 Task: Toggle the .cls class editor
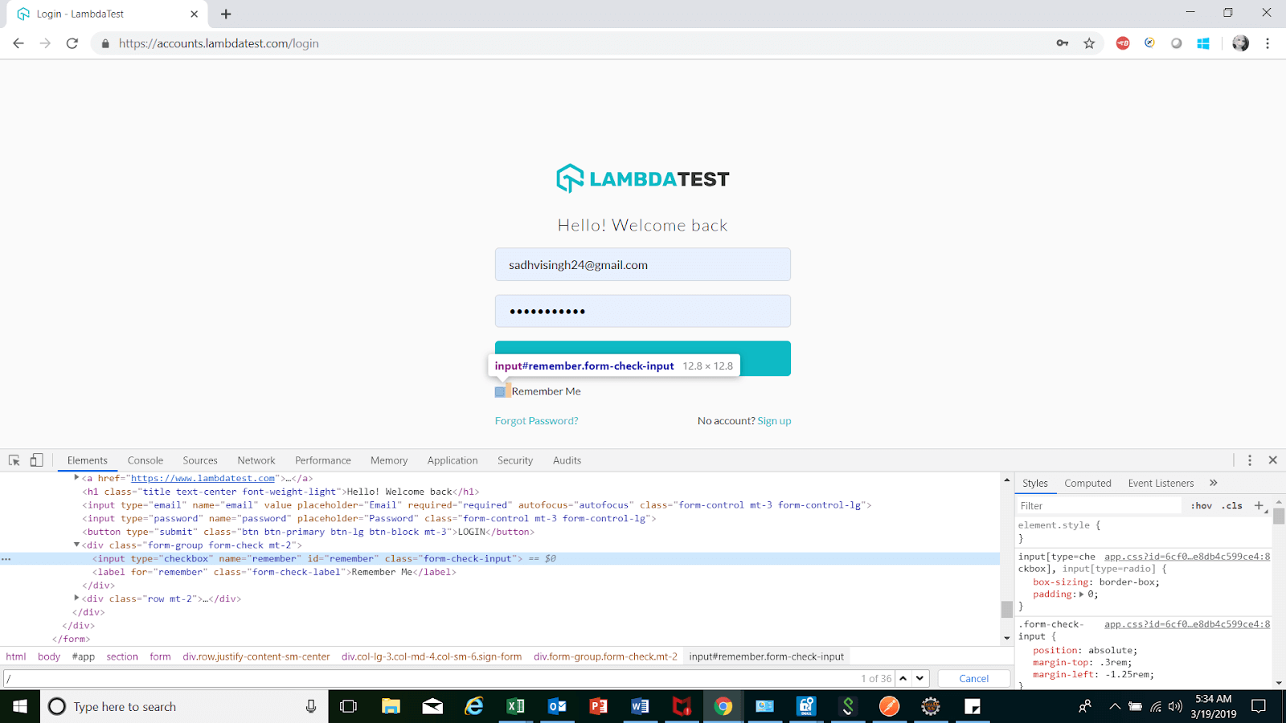click(1232, 505)
